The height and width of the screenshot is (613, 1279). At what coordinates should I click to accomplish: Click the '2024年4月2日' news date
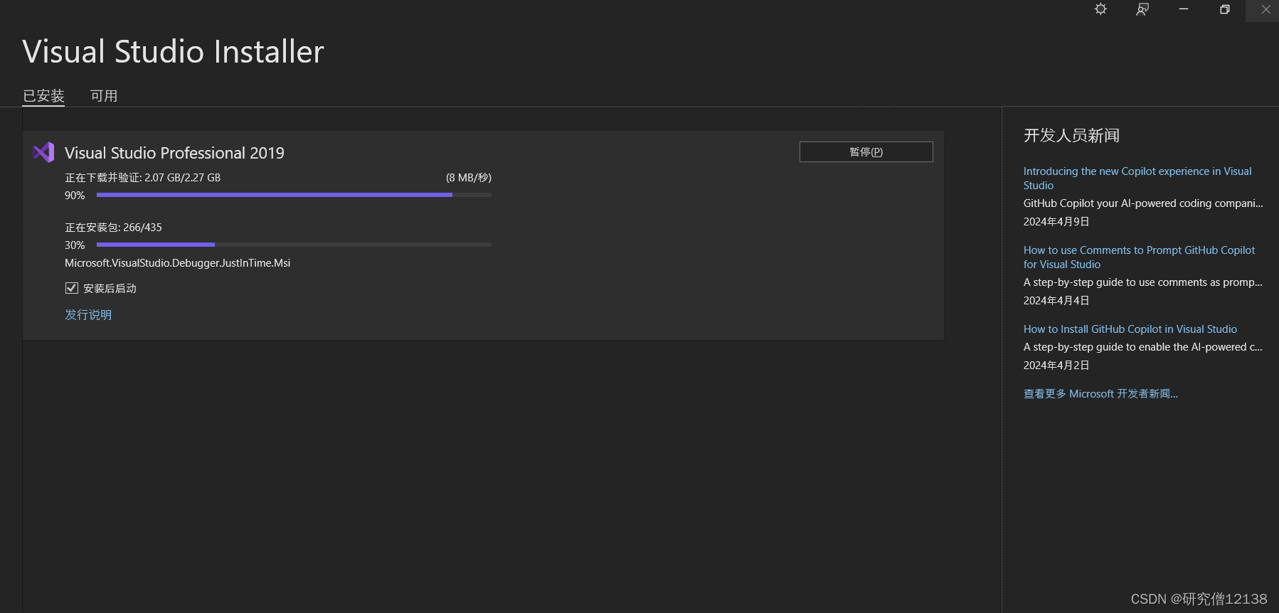1056,366
